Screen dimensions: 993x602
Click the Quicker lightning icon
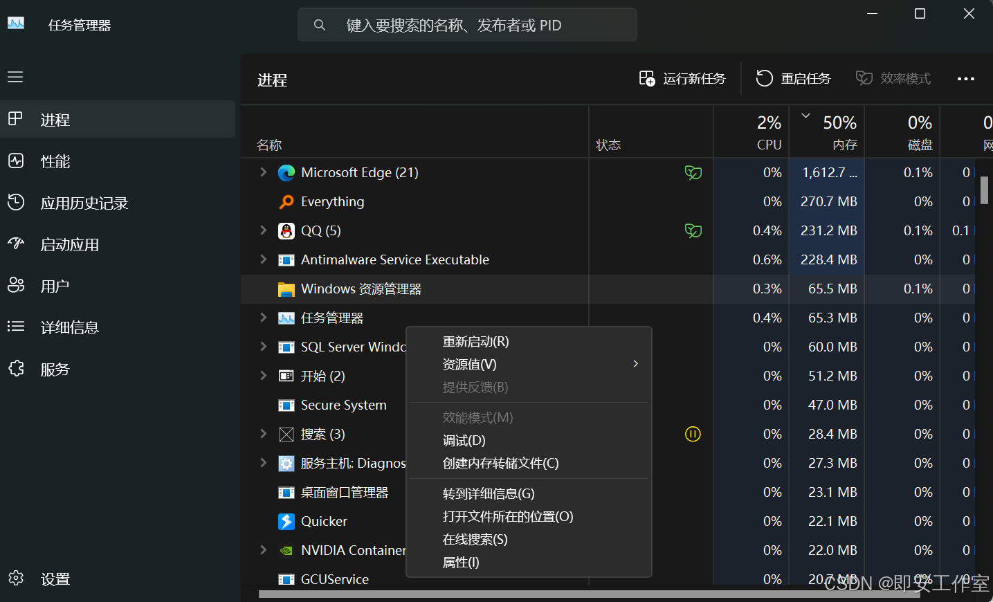[x=286, y=522]
